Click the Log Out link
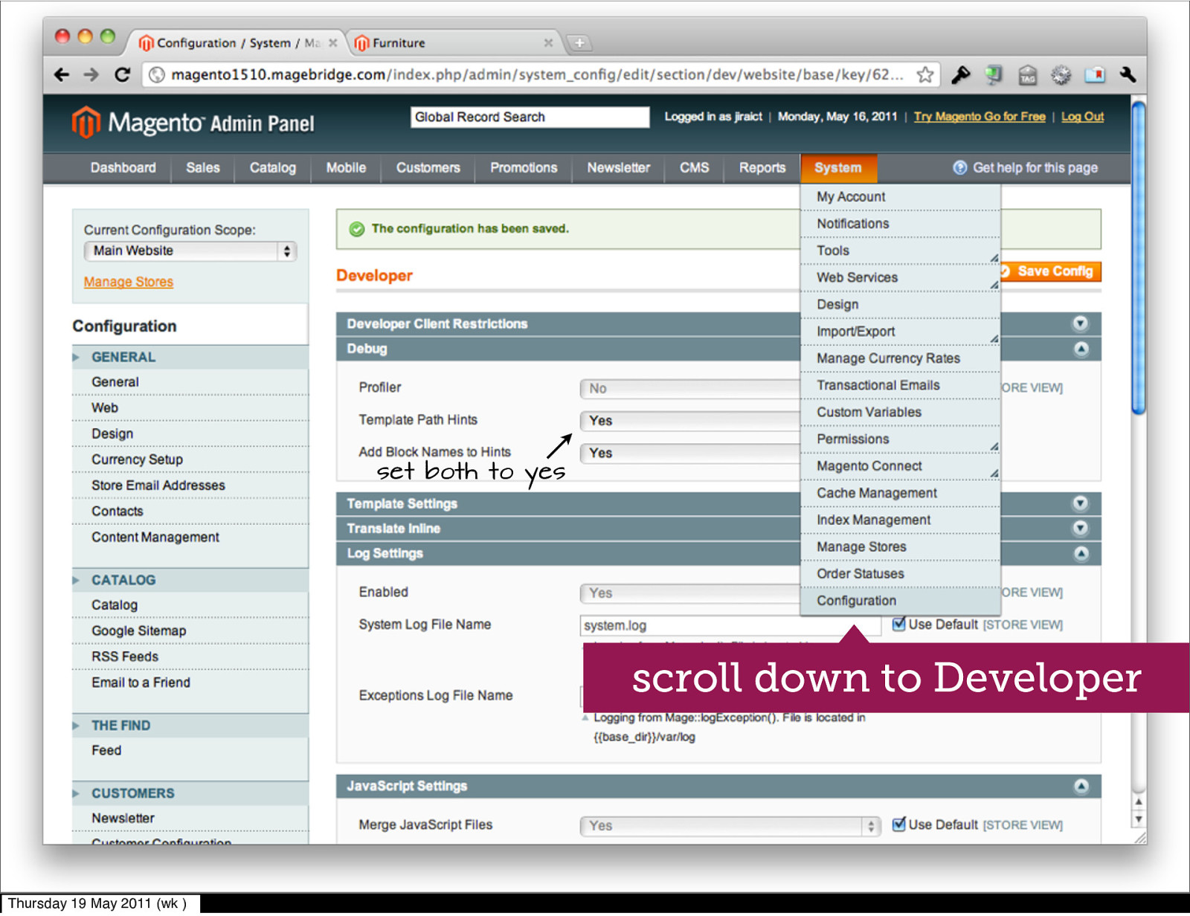 1082,117
